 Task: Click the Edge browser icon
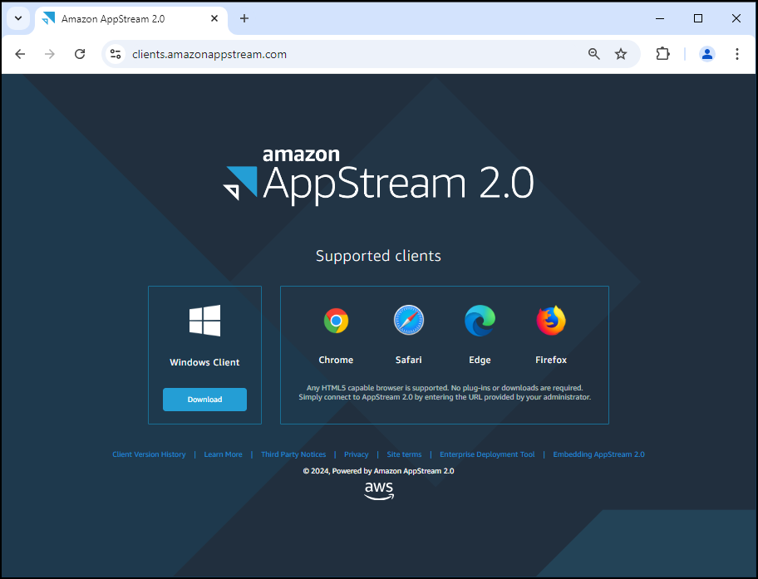click(480, 321)
